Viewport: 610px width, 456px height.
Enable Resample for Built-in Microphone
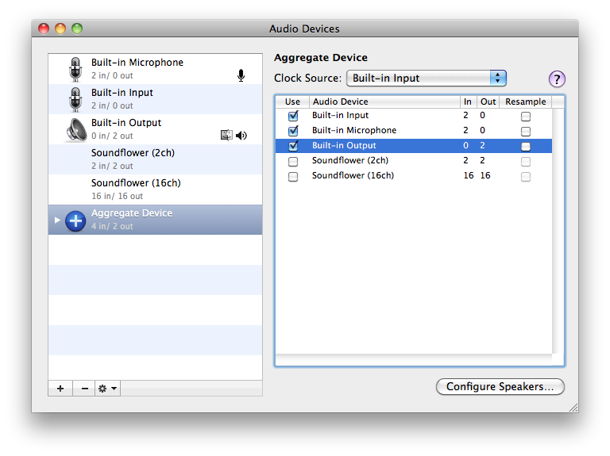point(525,131)
